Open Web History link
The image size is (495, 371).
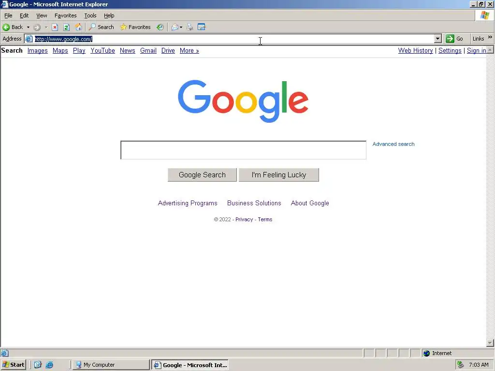pyautogui.click(x=415, y=50)
